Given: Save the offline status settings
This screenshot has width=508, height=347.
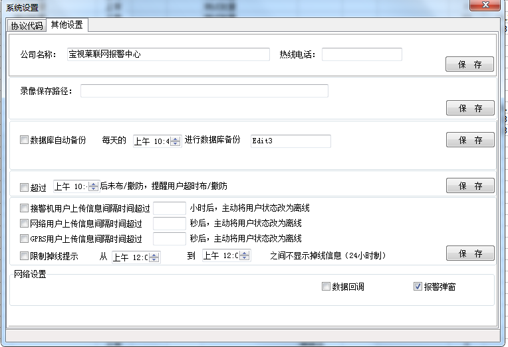Looking at the screenshot, I should coord(470,253).
